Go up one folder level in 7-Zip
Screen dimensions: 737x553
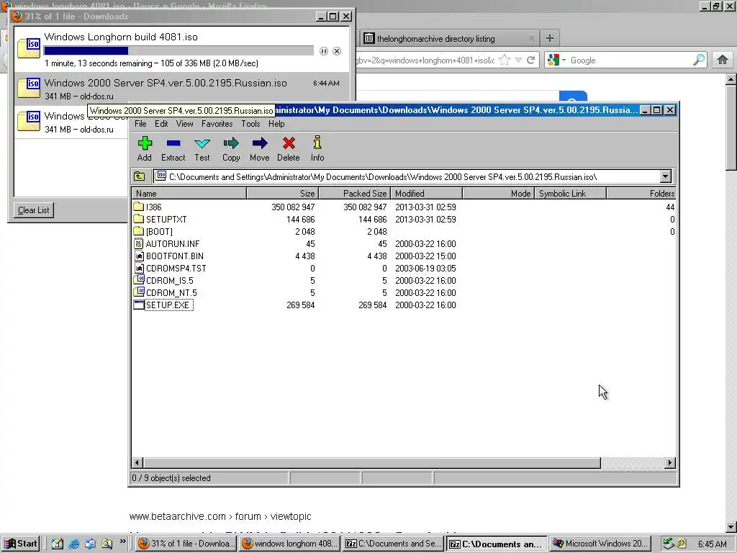139,177
